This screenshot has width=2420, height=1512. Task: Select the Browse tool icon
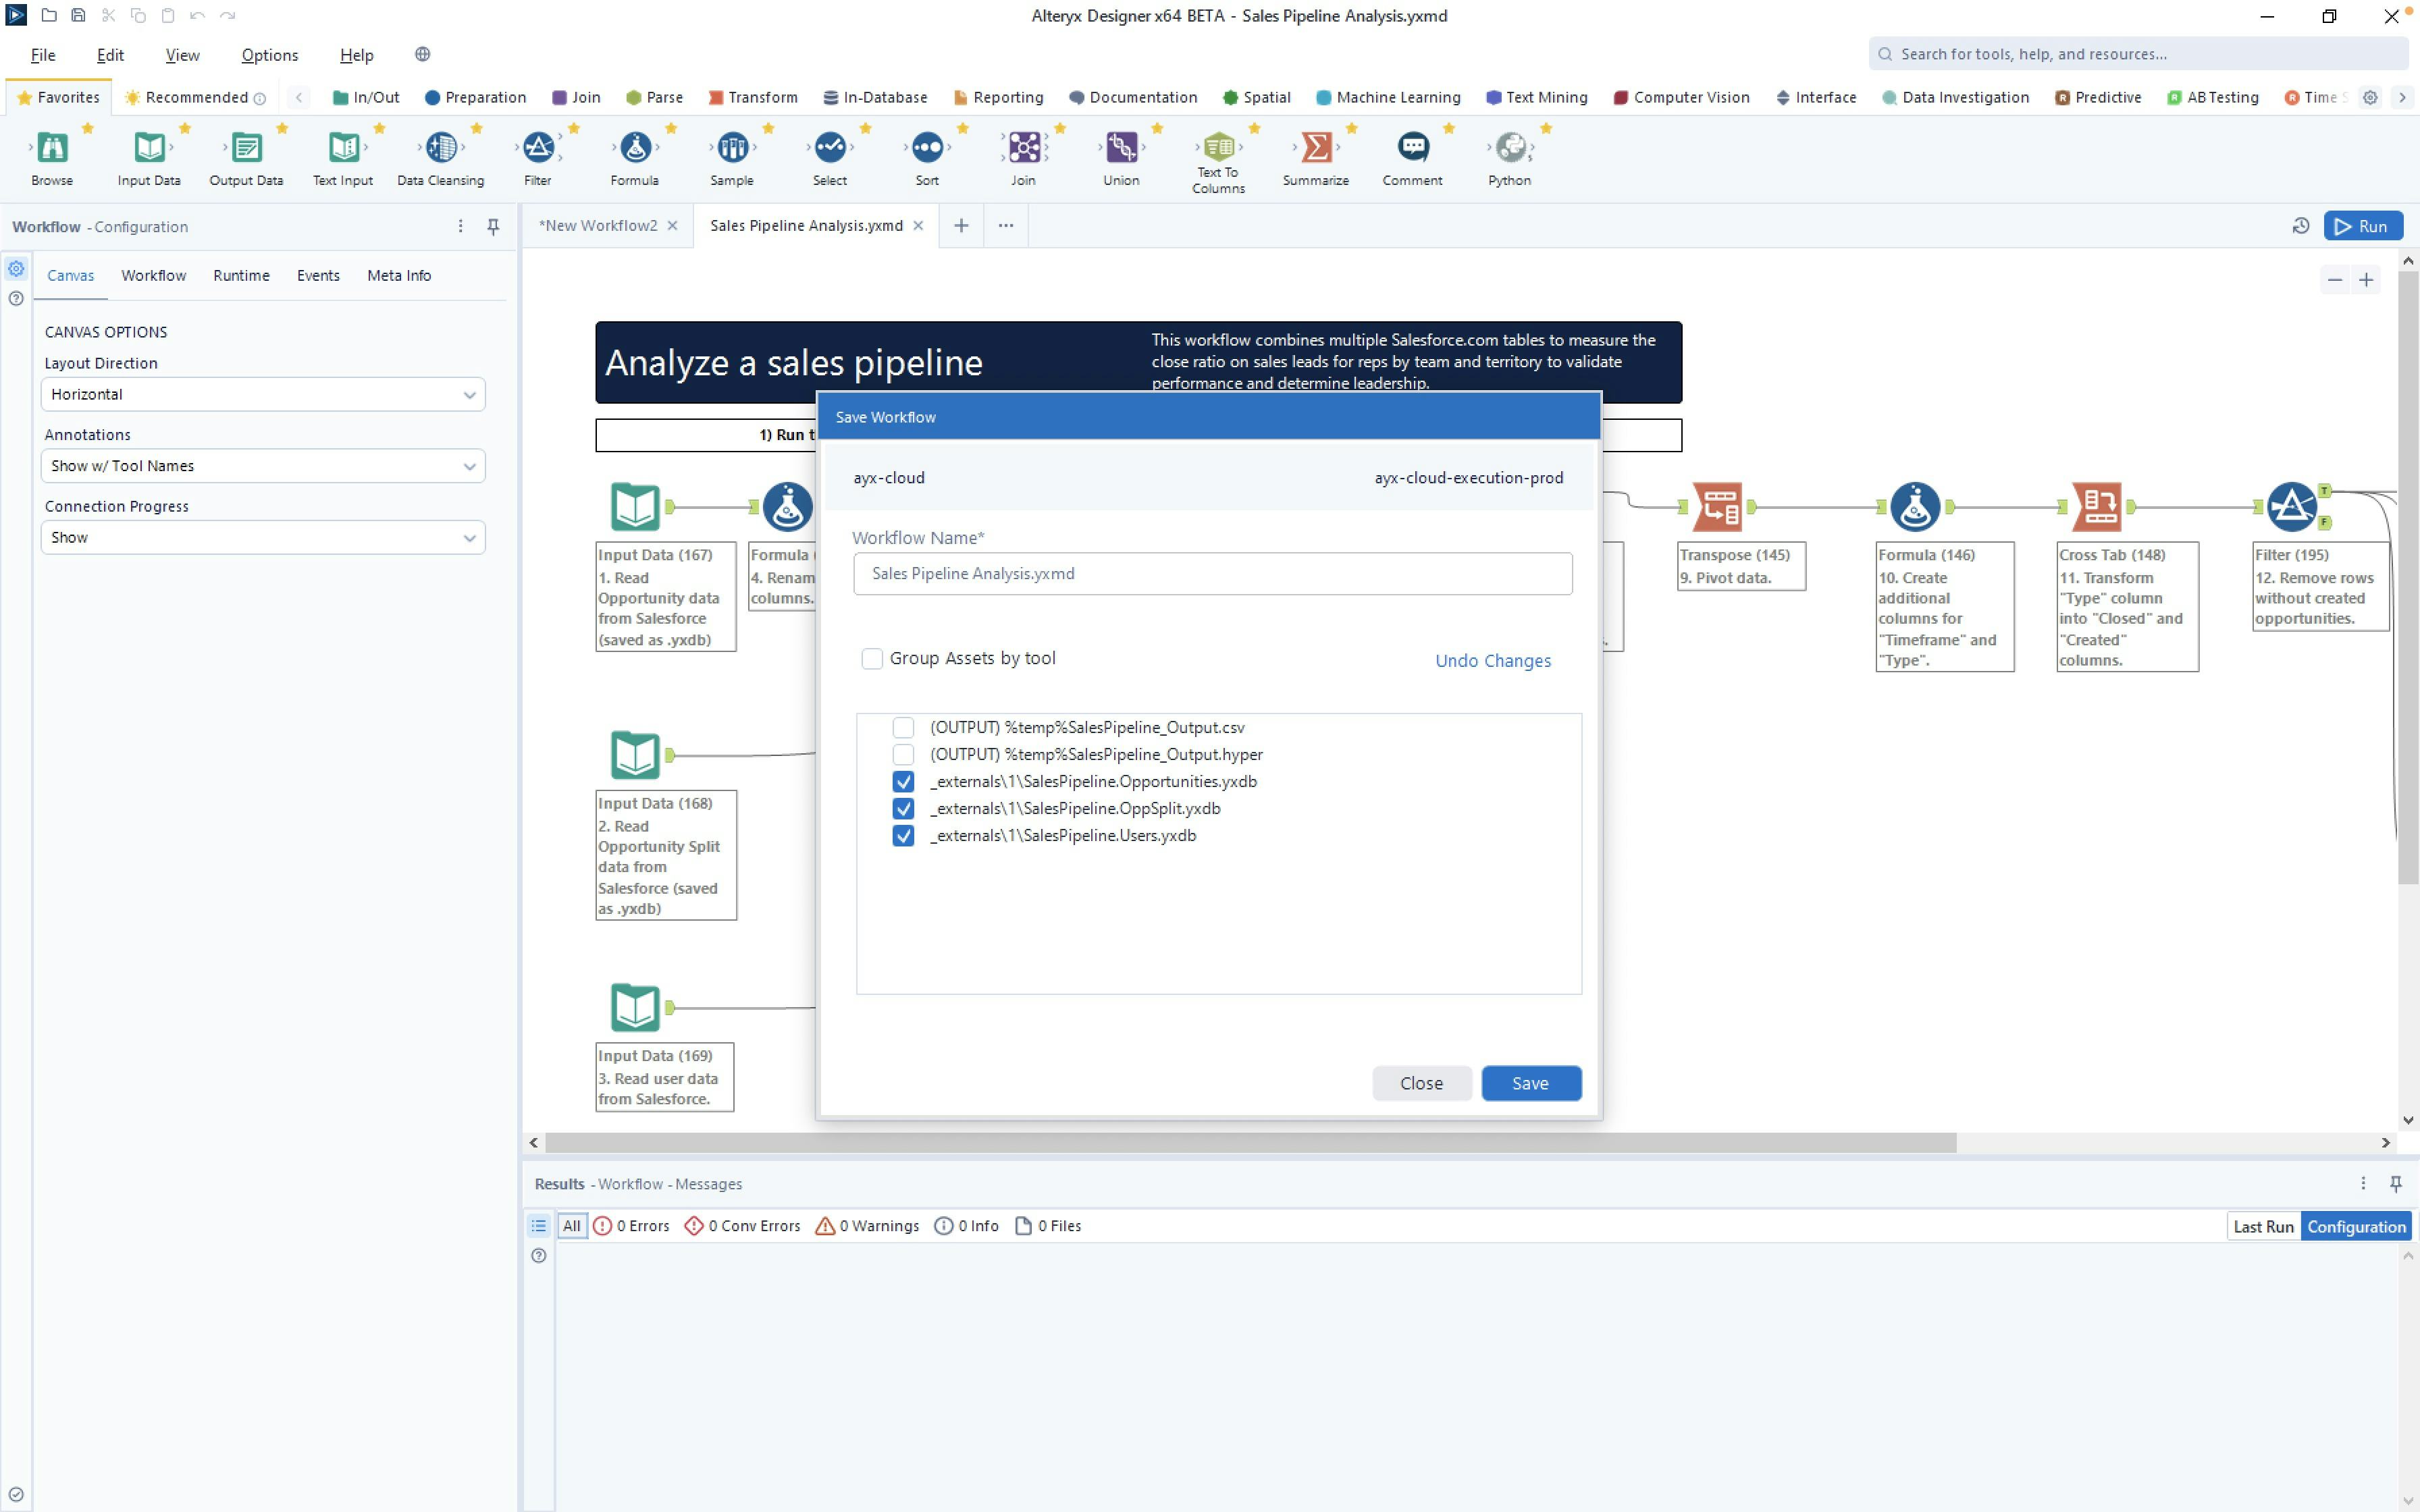pos(52,148)
